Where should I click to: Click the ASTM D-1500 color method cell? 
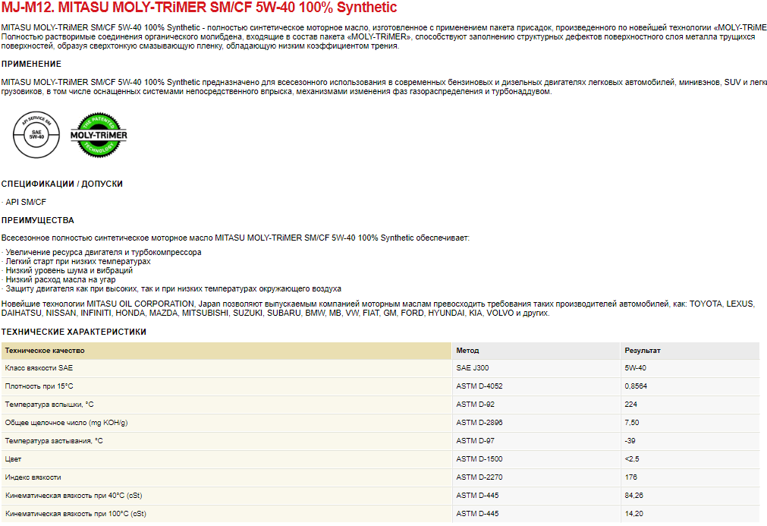(x=479, y=459)
